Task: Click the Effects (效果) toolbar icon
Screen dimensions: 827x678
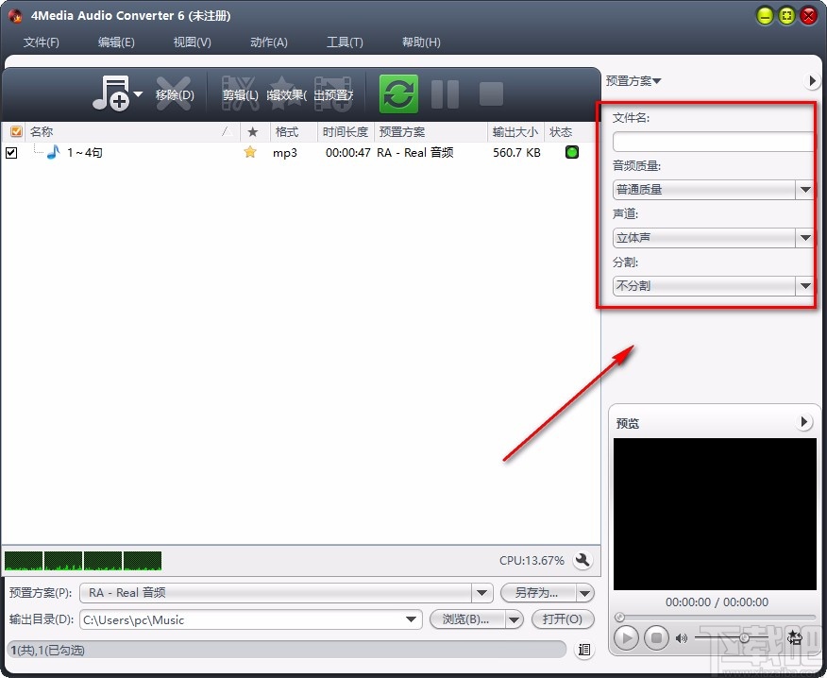Action: [283, 92]
